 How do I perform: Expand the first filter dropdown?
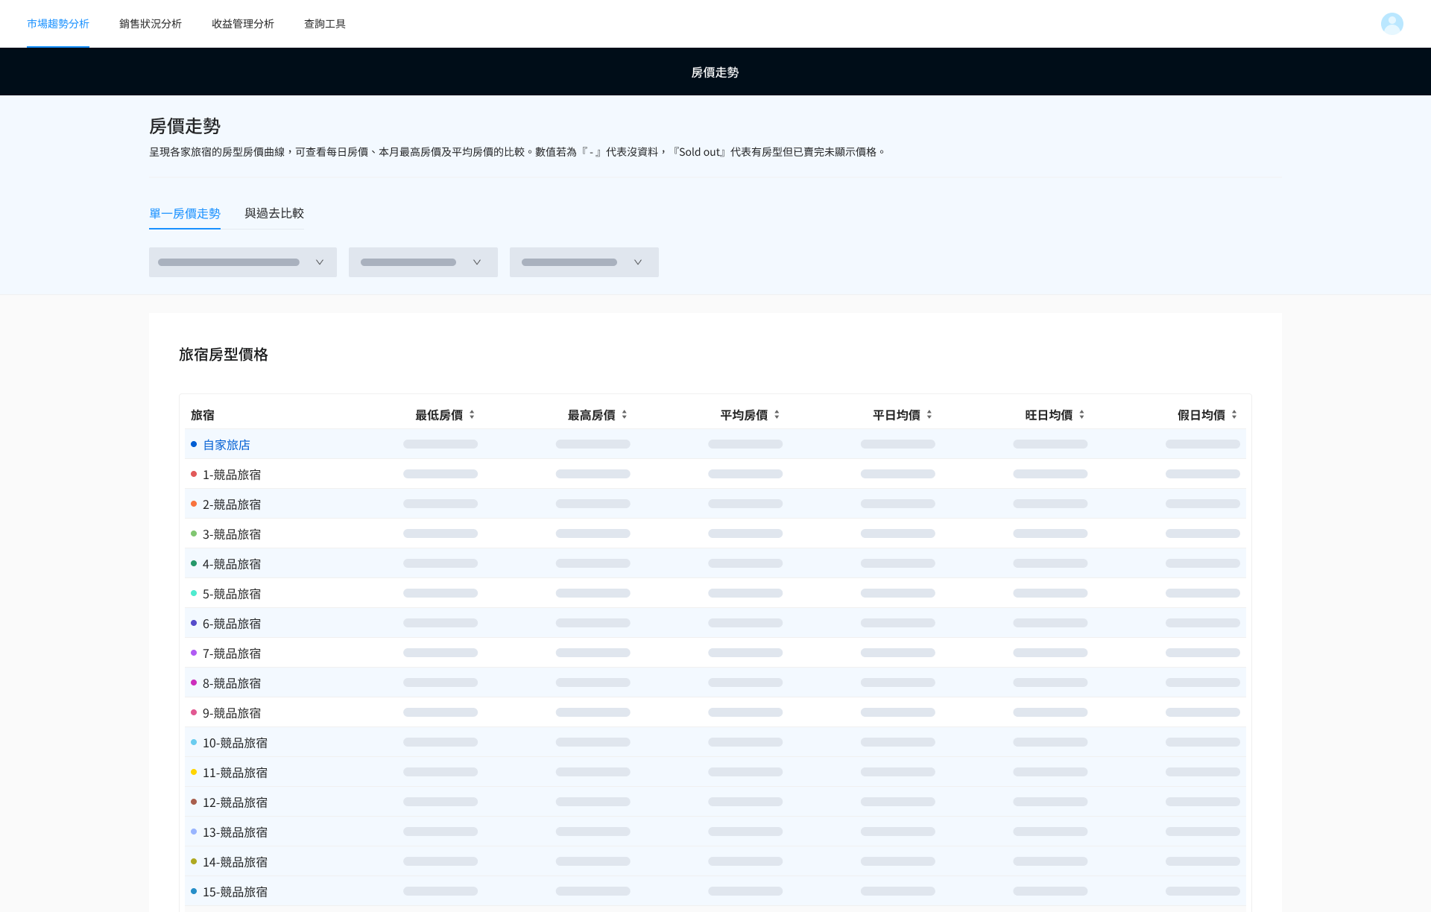tap(243, 262)
